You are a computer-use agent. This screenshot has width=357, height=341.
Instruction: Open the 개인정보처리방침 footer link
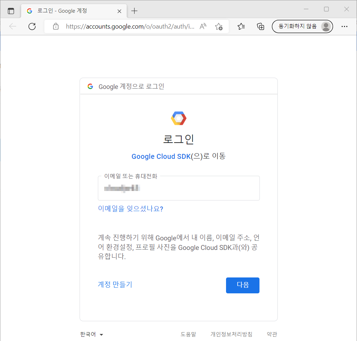[x=231, y=334]
